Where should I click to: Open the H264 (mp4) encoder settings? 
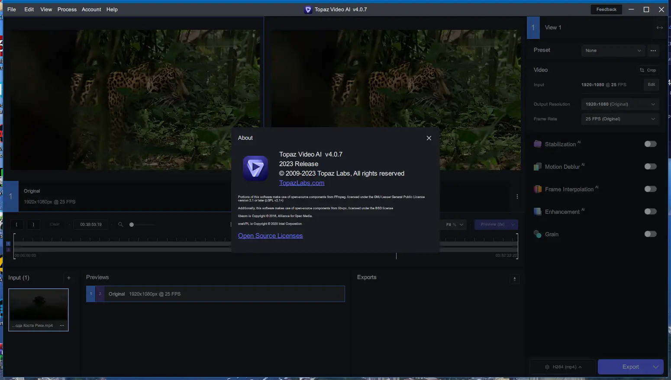563,367
